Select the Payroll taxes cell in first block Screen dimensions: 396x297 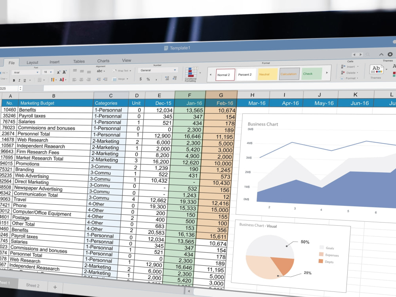pos(55,116)
